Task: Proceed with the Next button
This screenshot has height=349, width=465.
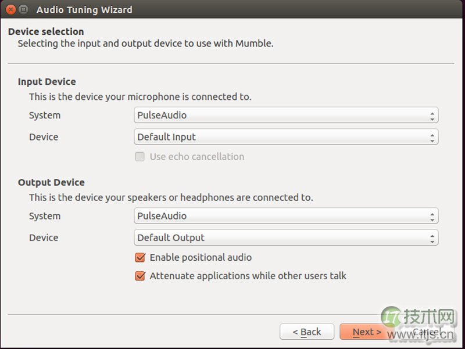Action: (367, 332)
